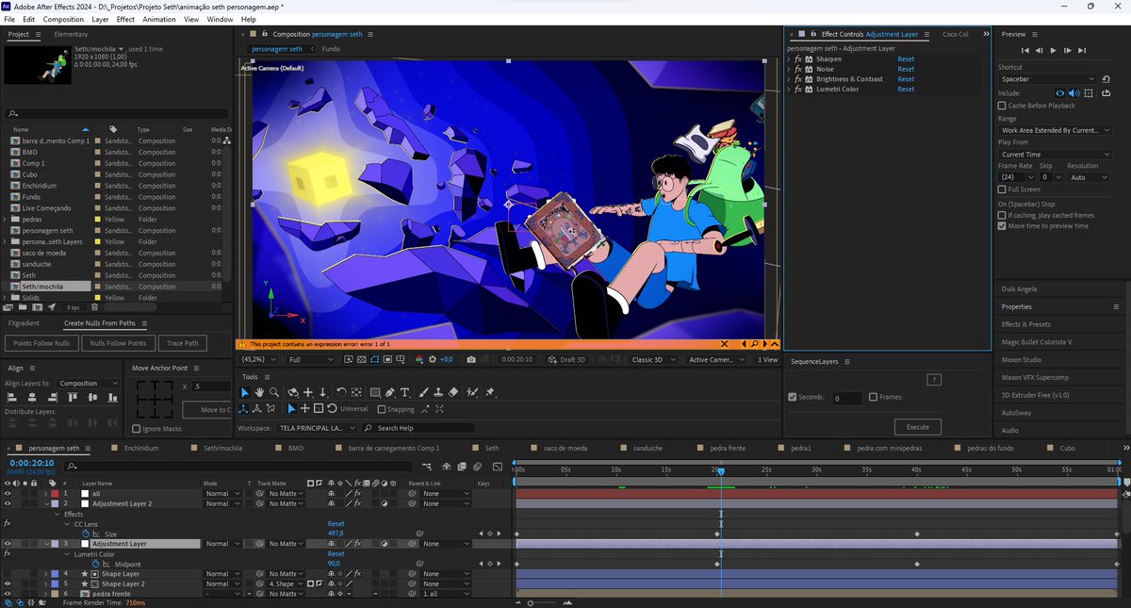Adjust the timeline zoom slider at bottom
Image resolution: width=1131 pixels, height=608 pixels.
[530, 602]
